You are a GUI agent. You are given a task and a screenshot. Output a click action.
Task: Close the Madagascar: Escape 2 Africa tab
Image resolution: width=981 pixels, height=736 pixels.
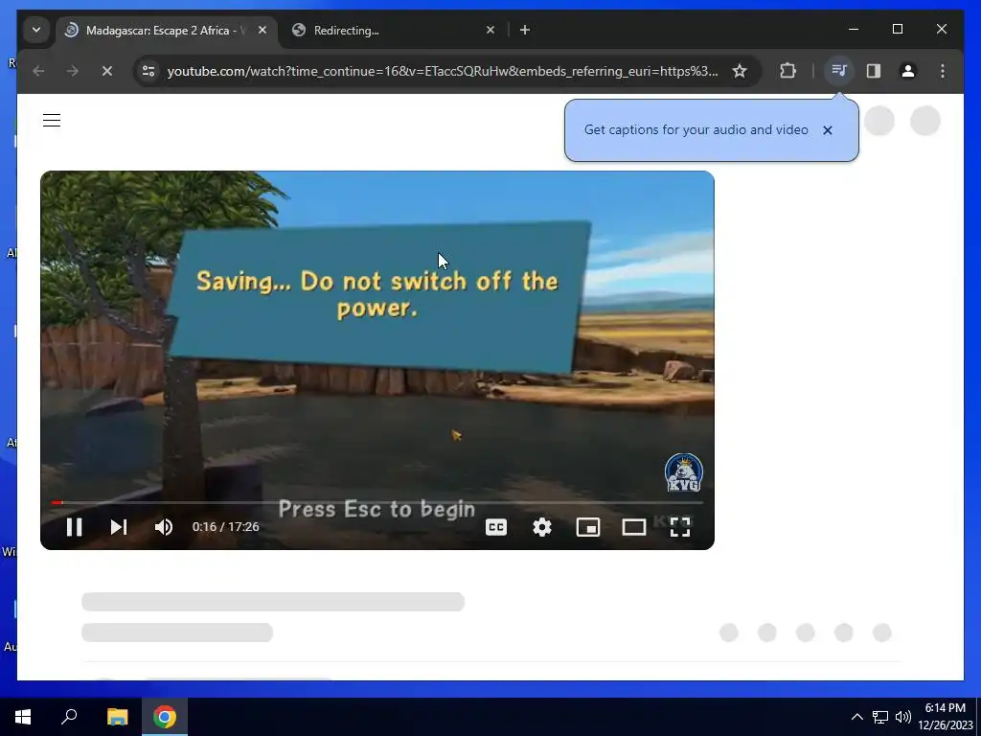[262, 30]
